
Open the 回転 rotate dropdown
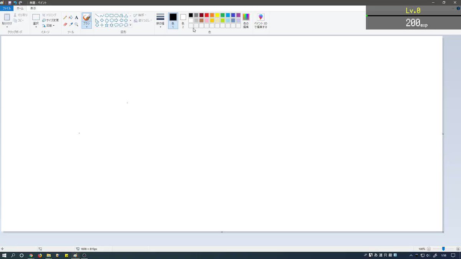tap(48, 26)
